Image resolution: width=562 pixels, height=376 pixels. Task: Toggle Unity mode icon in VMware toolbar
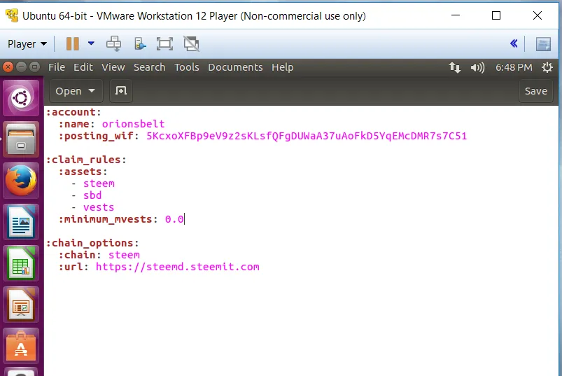click(191, 43)
